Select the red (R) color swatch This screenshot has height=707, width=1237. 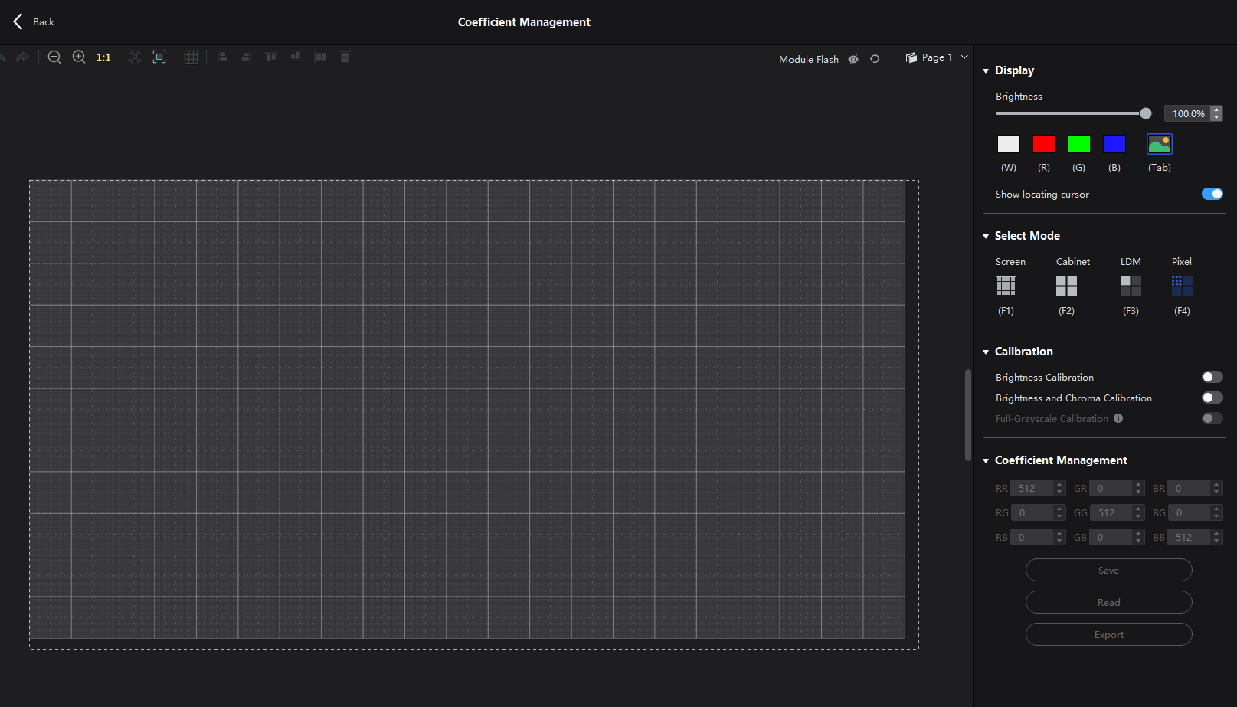click(1044, 144)
